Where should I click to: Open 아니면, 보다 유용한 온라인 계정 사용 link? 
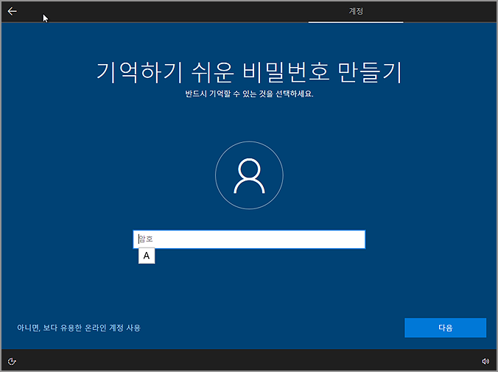79,328
